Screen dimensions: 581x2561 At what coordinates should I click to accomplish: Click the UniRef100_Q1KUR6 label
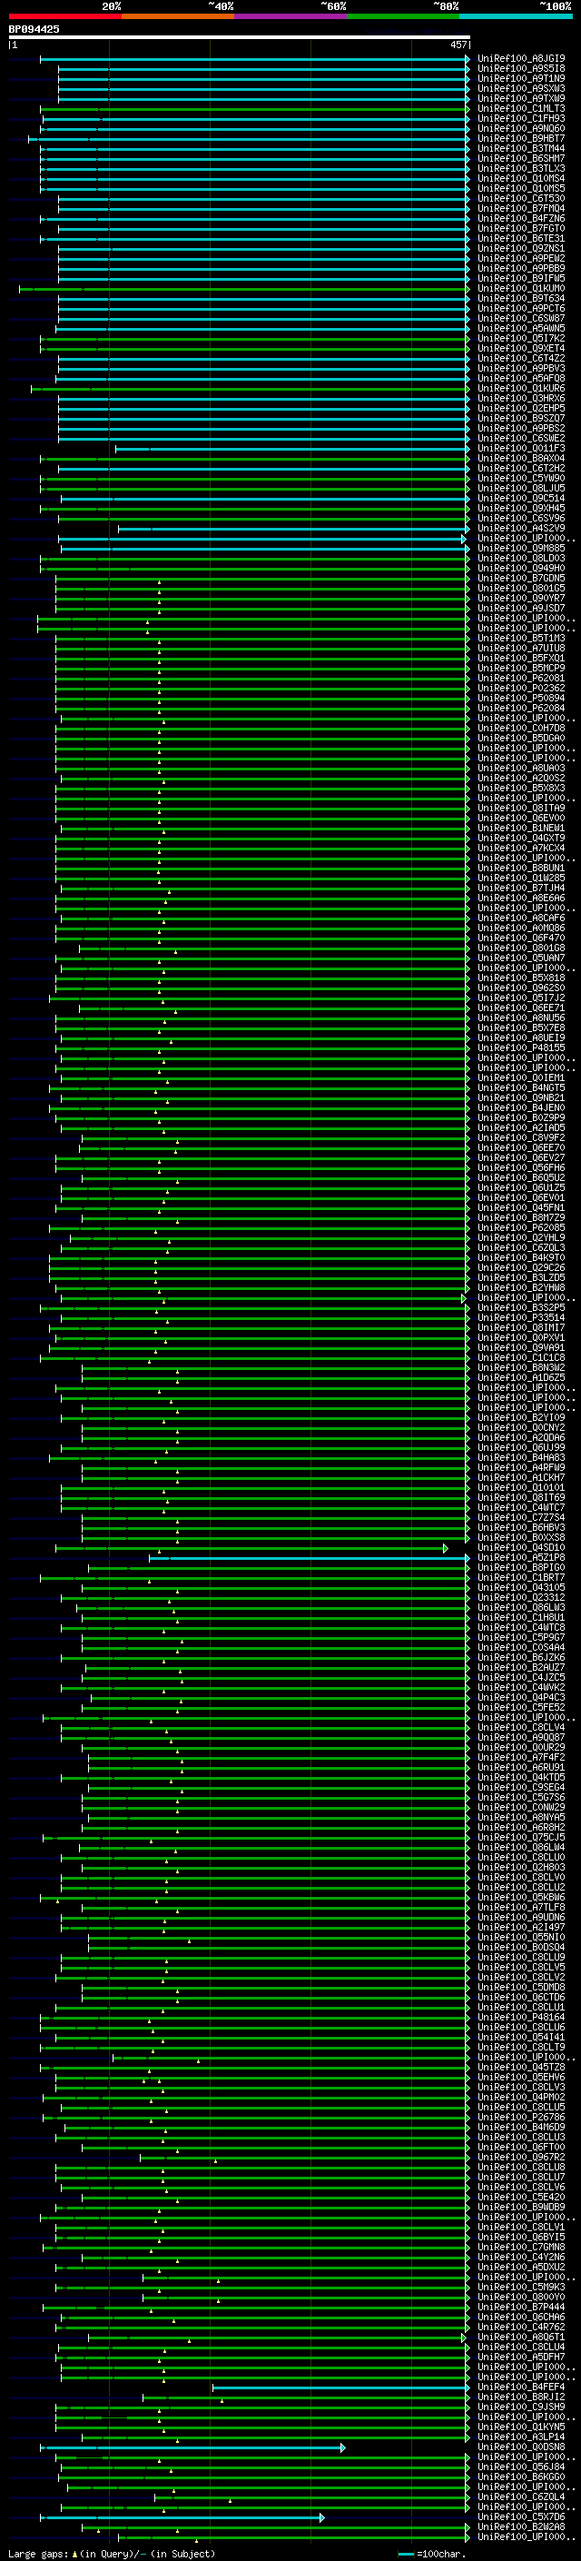[x=521, y=389]
